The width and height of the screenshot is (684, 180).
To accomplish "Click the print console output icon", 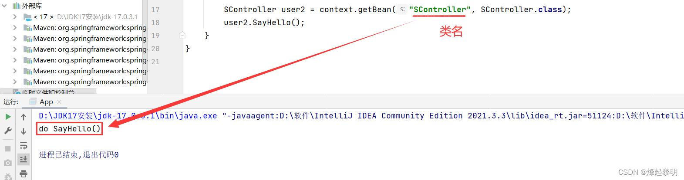I will pos(24,173).
